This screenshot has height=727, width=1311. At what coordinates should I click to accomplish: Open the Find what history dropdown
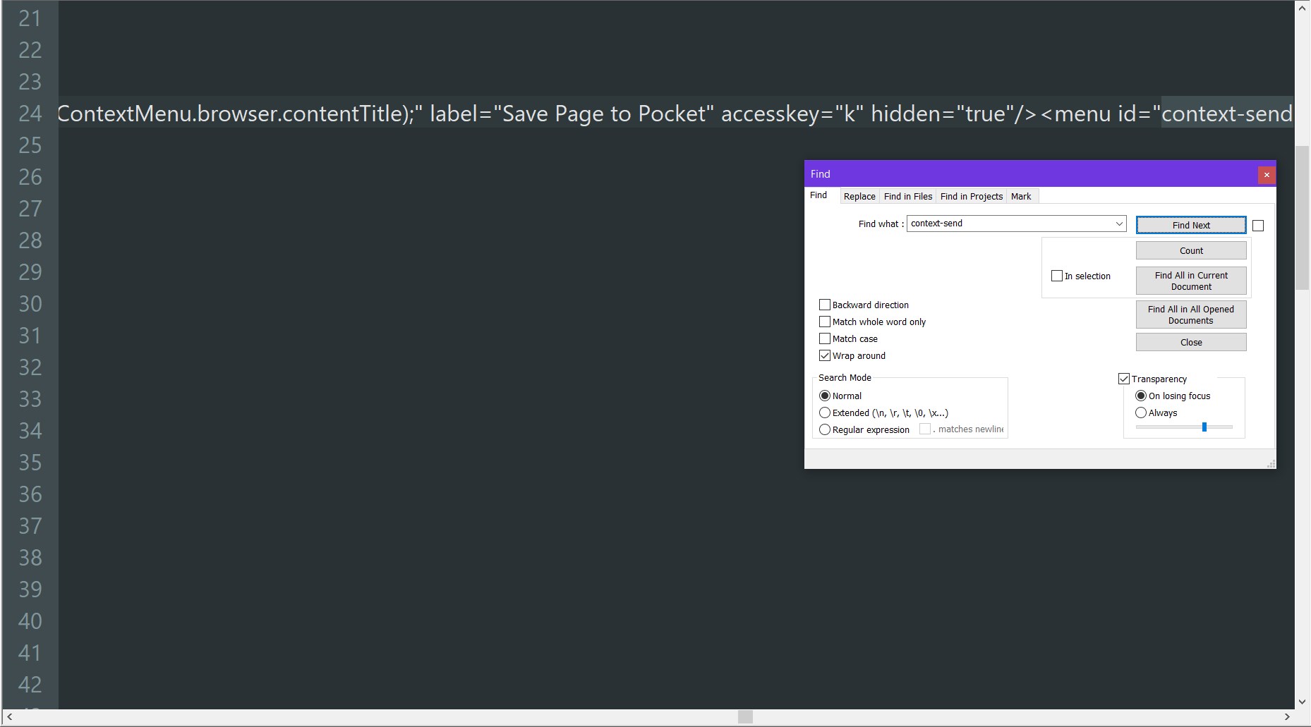pyautogui.click(x=1118, y=224)
